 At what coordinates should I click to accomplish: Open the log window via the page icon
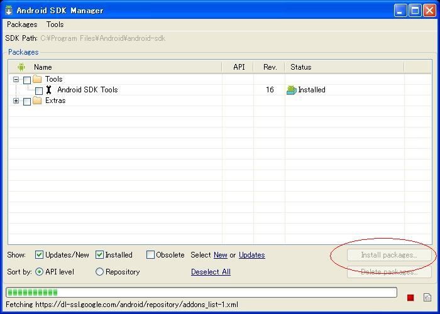[427, 298]
